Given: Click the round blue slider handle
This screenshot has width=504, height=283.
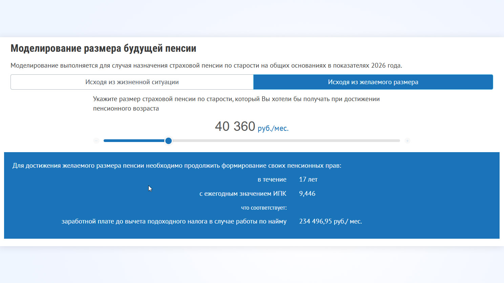Looking at the screenshot, I should [x=168, y=141].
